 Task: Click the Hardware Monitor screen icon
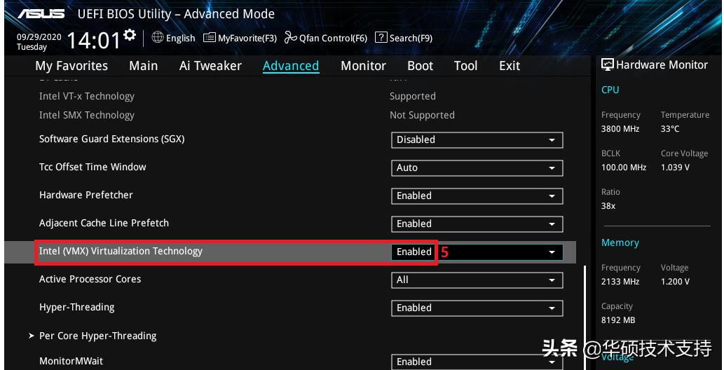(x=608, y=64)
